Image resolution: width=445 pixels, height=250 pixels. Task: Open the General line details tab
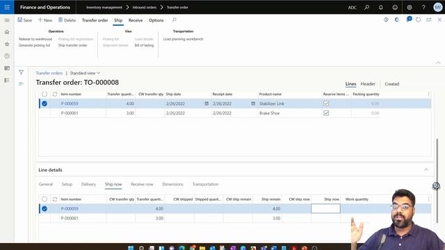coord(46,184)
